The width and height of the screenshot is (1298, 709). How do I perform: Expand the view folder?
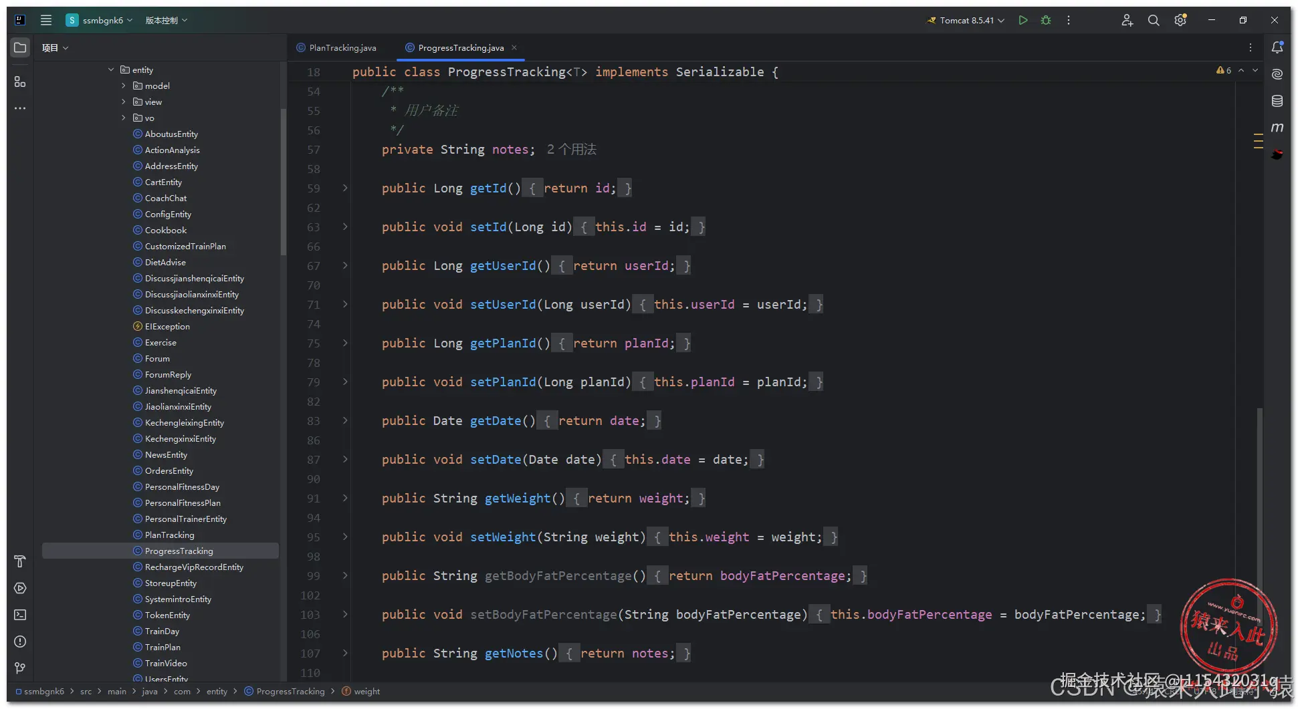point(124,102)
